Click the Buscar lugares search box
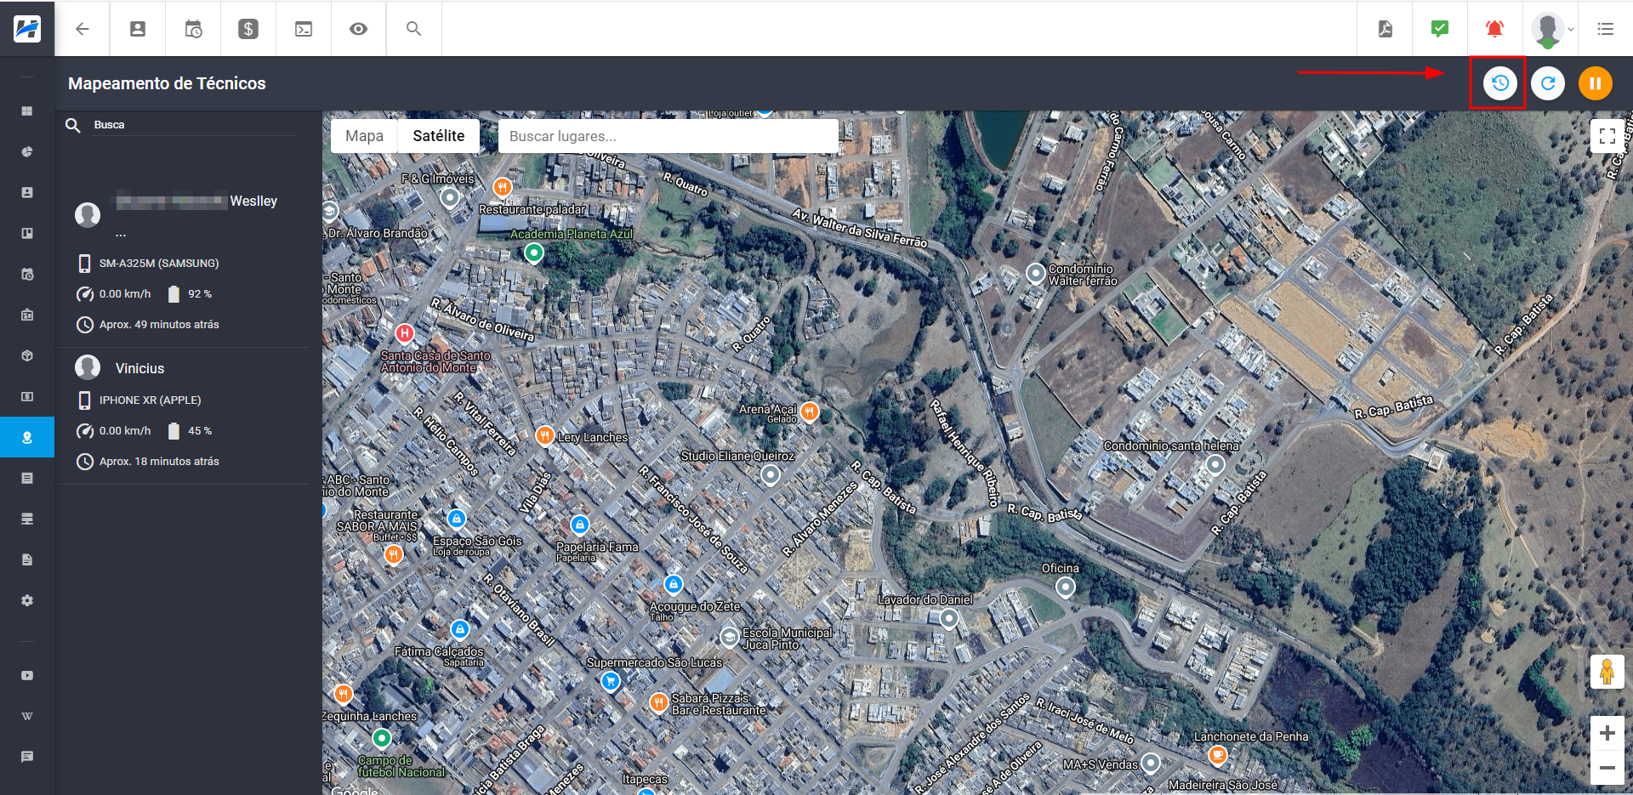Screen dimensions: 1633x795 click(669, 136)
